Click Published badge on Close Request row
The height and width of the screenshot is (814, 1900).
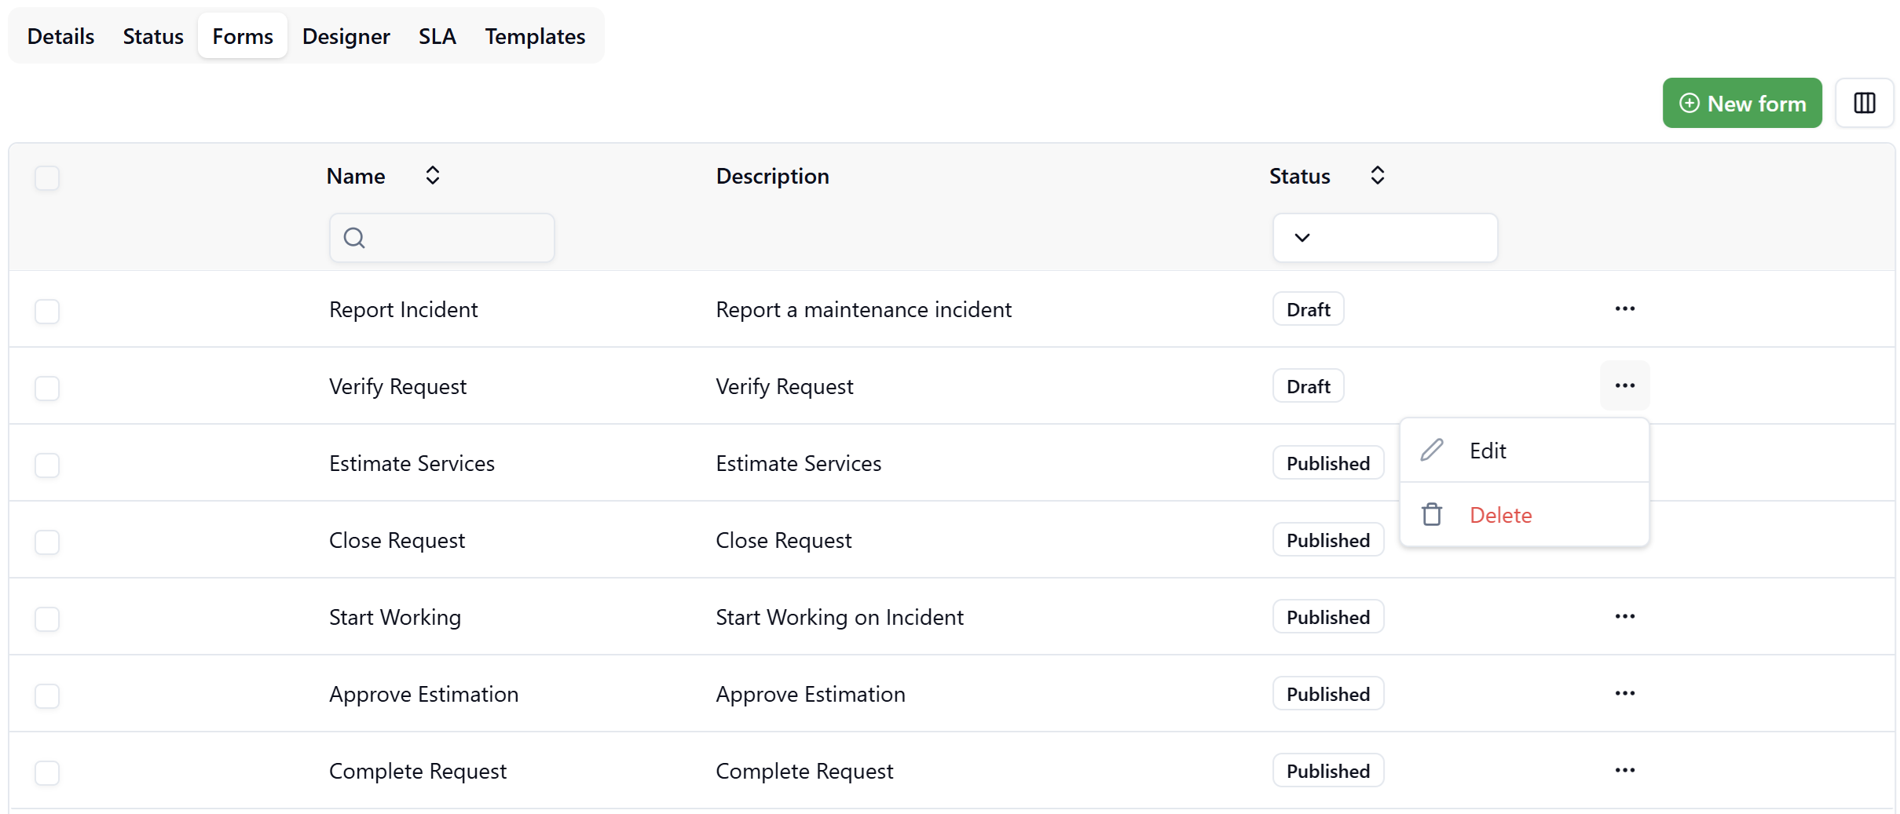pos(1328,540)
